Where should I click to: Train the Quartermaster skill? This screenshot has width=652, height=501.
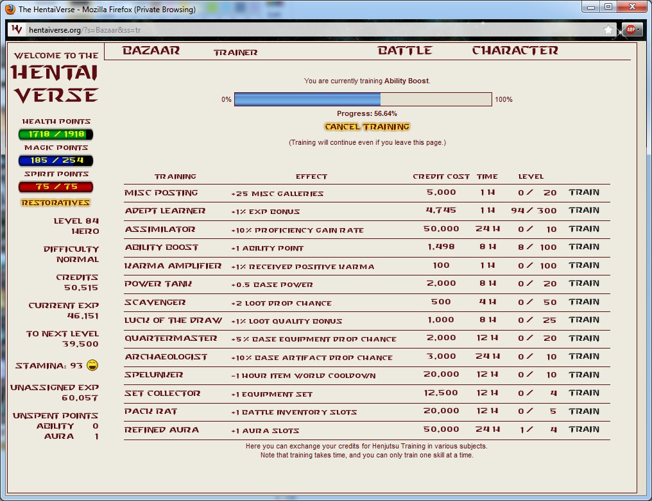584,338
